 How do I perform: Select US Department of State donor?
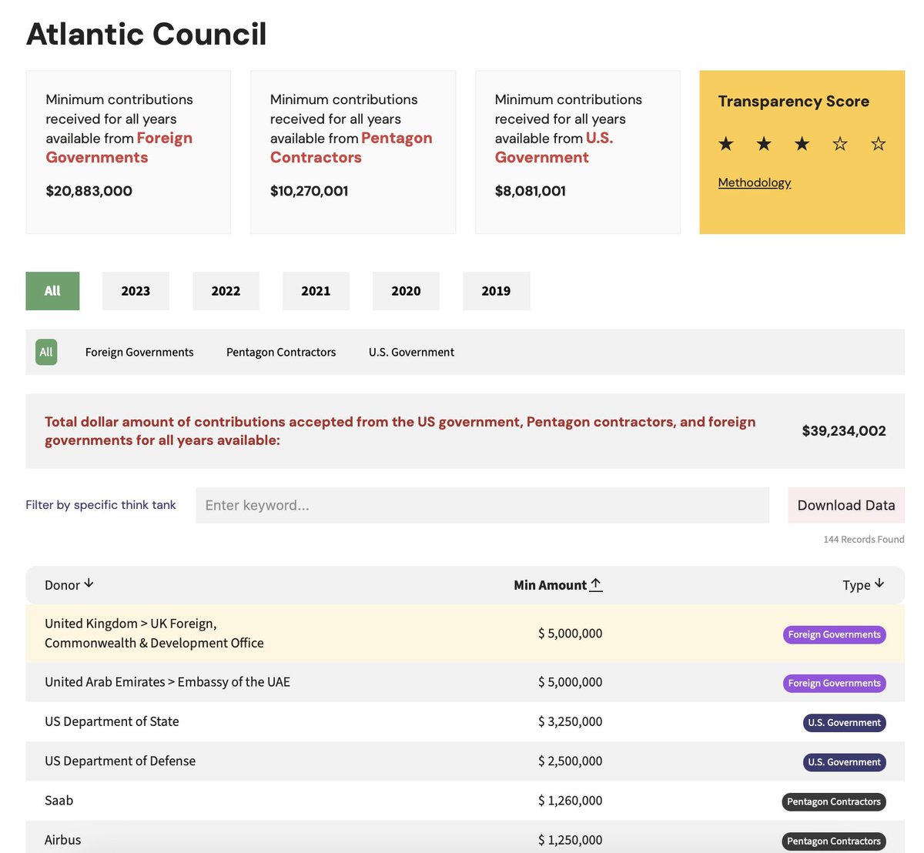[x=112, y=721]
